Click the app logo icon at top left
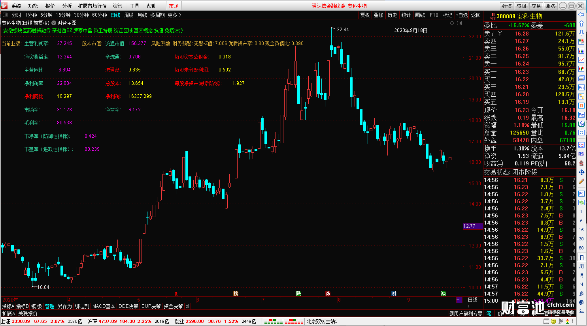587x326 pixels. click(4, 6)
